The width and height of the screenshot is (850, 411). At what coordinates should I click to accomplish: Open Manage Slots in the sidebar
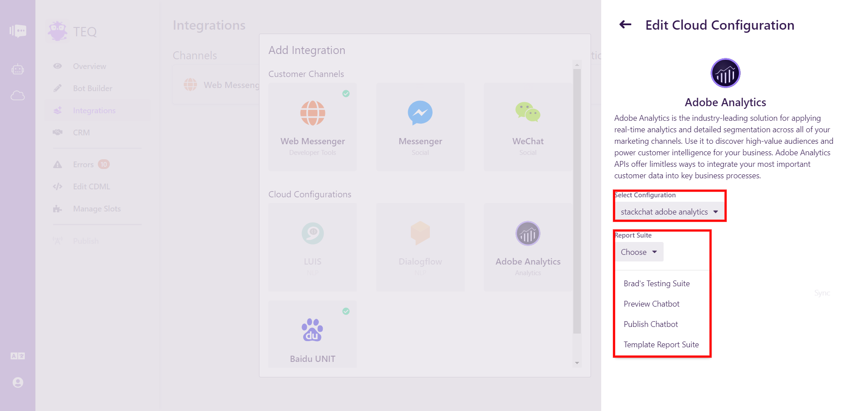97,209
